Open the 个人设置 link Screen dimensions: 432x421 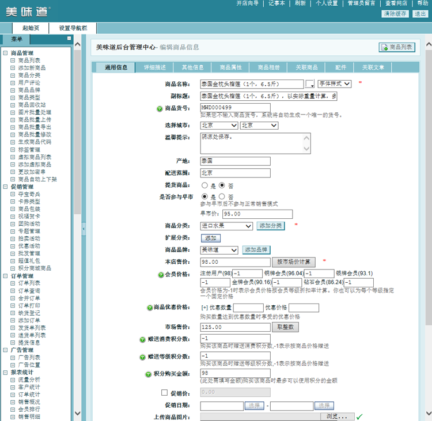(327, 3)
